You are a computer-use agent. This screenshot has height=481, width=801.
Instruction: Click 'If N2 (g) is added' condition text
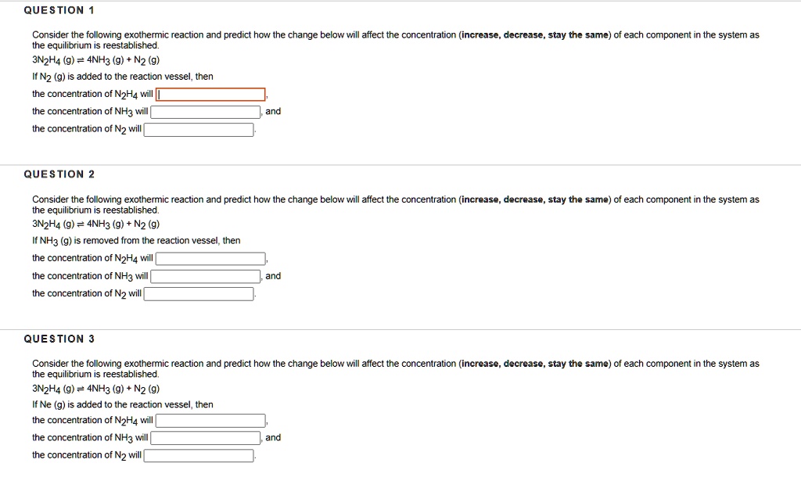pos(123,77)
